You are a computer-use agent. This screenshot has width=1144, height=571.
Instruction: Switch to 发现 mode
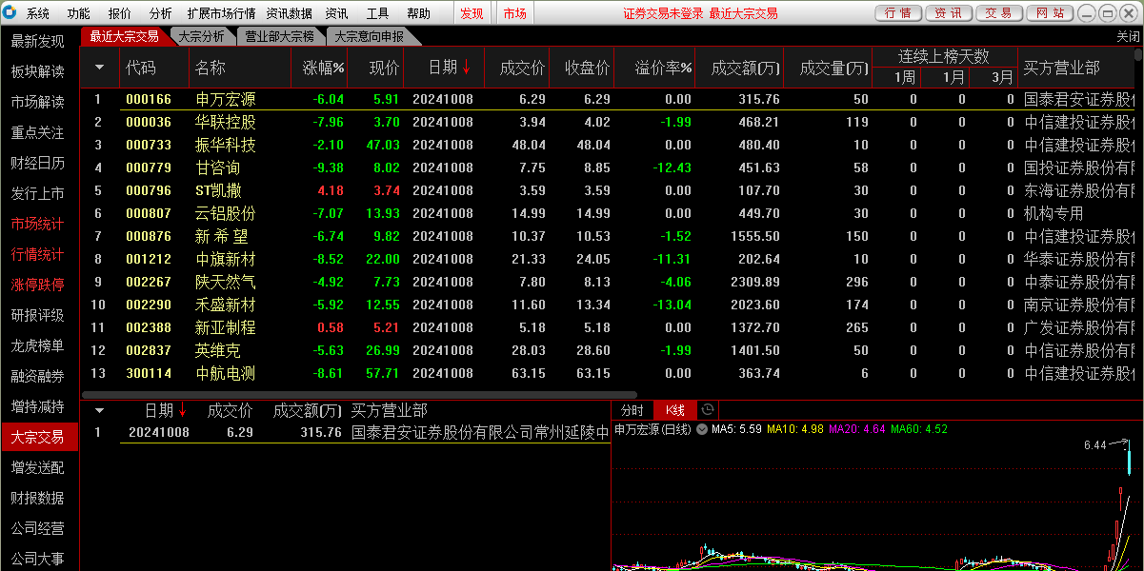click(x=472, y=13)
